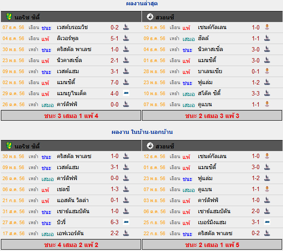Click trophy icon in คูแบน row of ผลงาน ในบ้าน-นอกบ้าน section

pyautogui.click(x=267, y=189)
